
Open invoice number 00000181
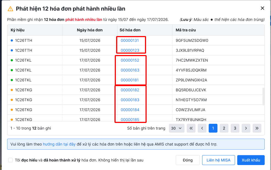(x=130, y=80)
